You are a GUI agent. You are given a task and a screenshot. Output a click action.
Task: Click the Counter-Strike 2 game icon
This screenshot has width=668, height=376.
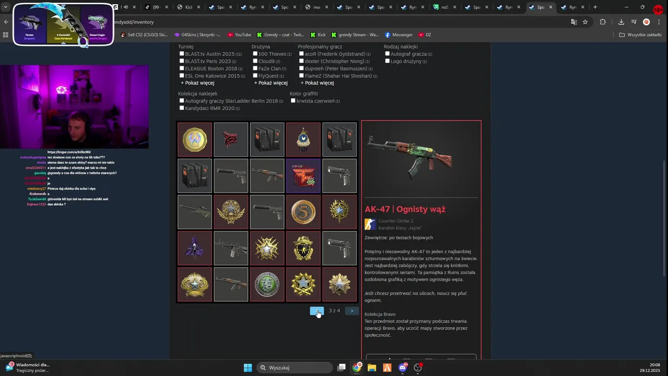click(x=370, y=225)
